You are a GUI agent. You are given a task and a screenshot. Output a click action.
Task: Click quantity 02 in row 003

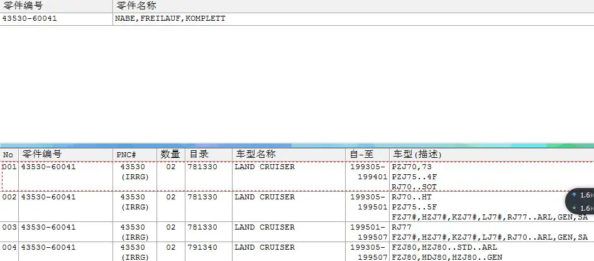[x=171, y=227]
